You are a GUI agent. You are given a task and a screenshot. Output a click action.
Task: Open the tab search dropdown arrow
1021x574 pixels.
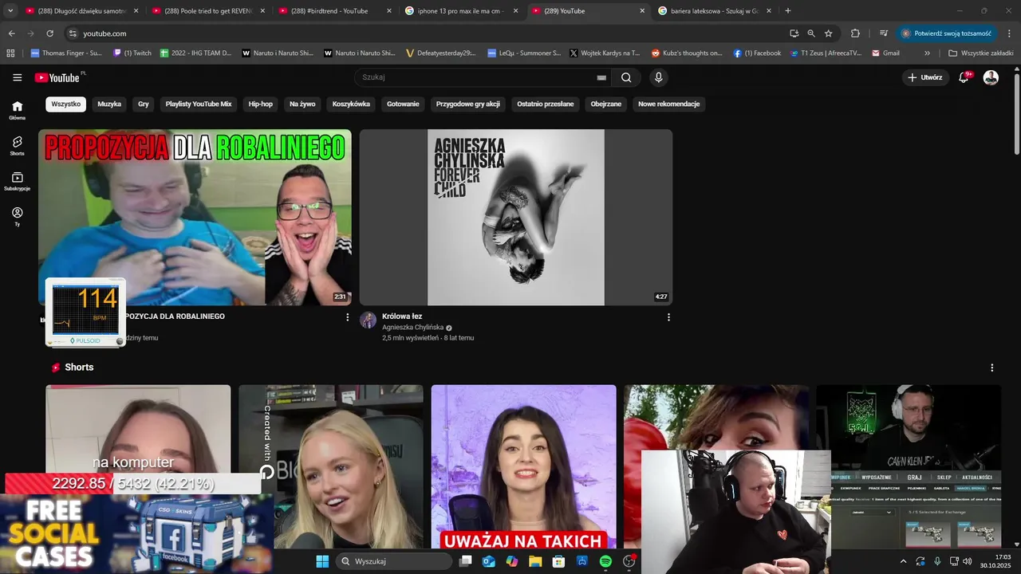[x=10, y=11]
